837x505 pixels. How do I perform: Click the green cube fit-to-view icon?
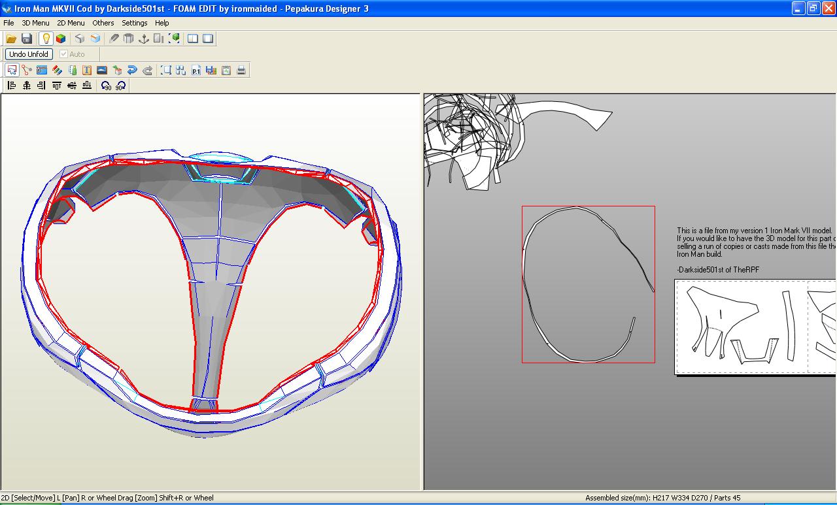(x=175, y=39)
